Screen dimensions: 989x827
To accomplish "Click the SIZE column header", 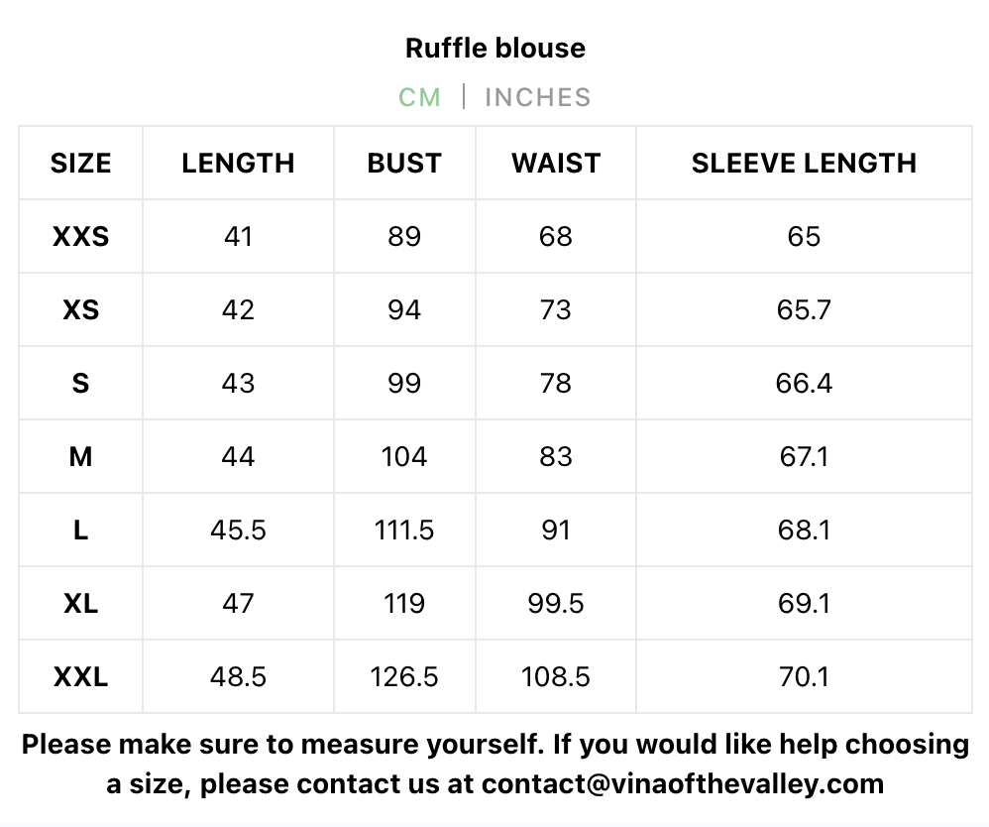I will point(80,163).
